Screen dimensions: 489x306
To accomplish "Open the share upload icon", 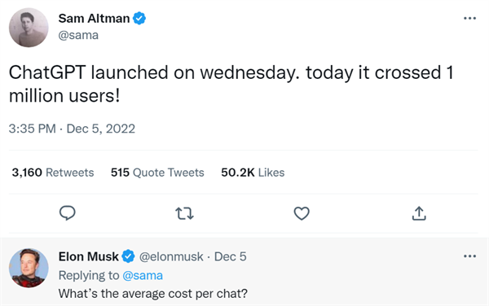I will click(419, 213).
